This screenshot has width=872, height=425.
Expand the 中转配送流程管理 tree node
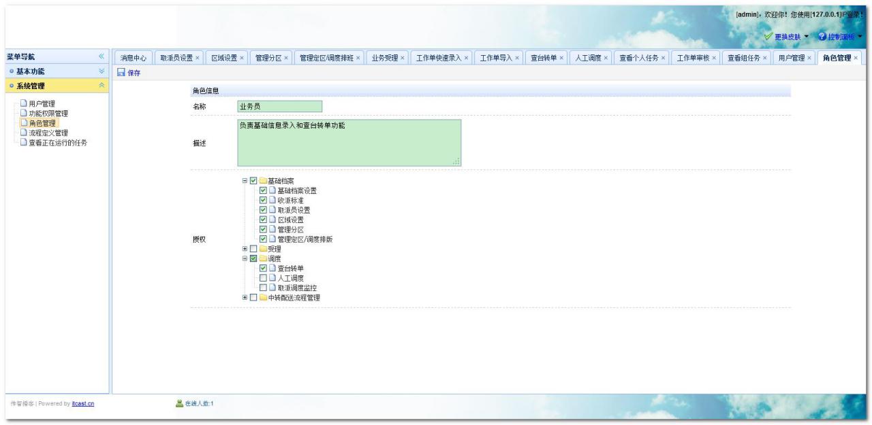coord(245,298)
